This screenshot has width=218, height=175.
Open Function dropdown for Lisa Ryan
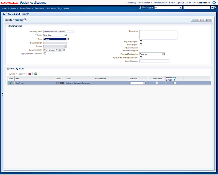click(144, 83)
